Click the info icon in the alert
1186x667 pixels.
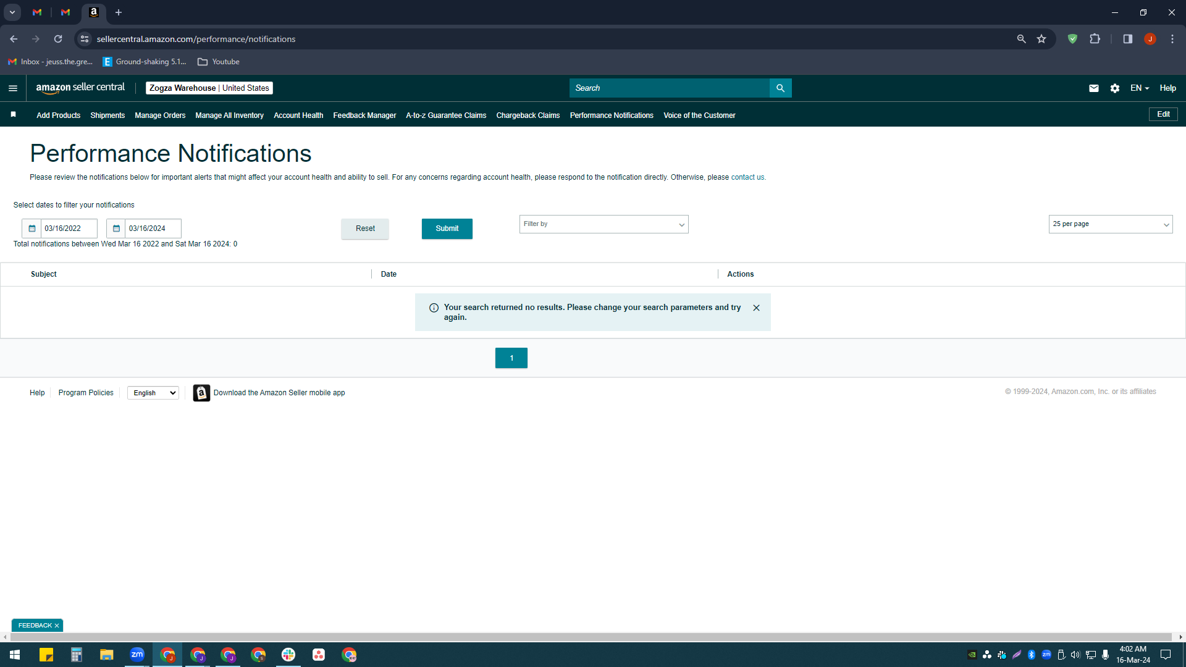tap(434, 308)
